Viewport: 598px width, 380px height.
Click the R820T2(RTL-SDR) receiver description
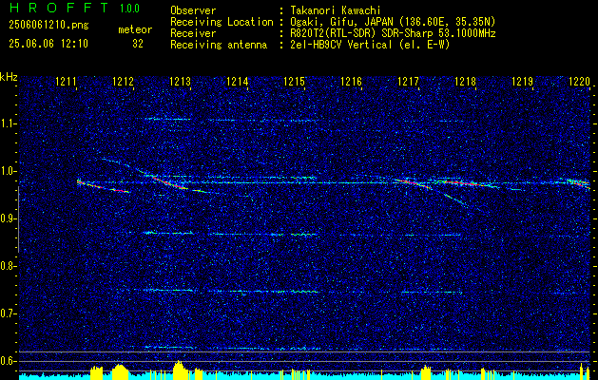(393, 33)
